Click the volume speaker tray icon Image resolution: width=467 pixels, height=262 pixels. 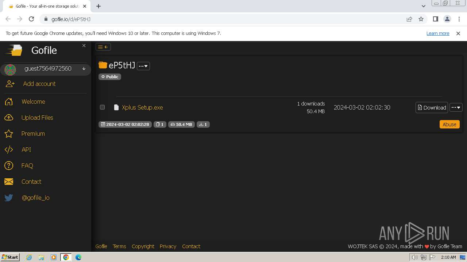415,257
